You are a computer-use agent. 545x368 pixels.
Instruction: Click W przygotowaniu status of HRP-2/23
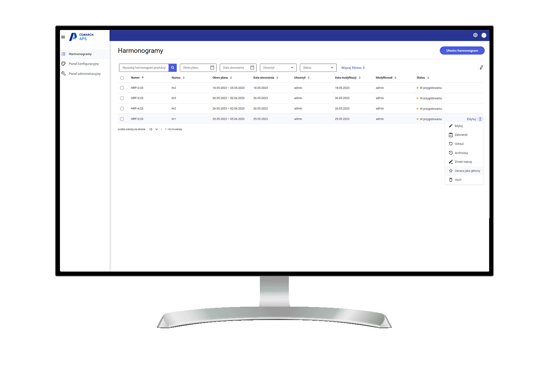click(x=429, y=88)
